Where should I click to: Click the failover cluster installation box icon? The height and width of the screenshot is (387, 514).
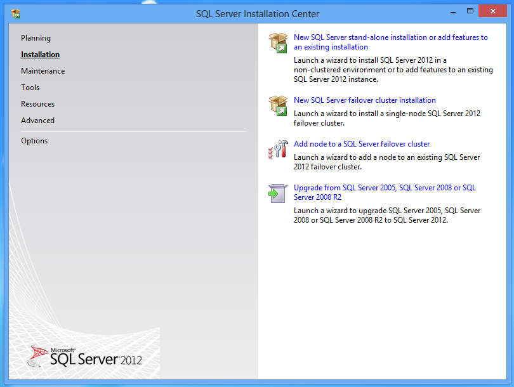coord(278,105)
